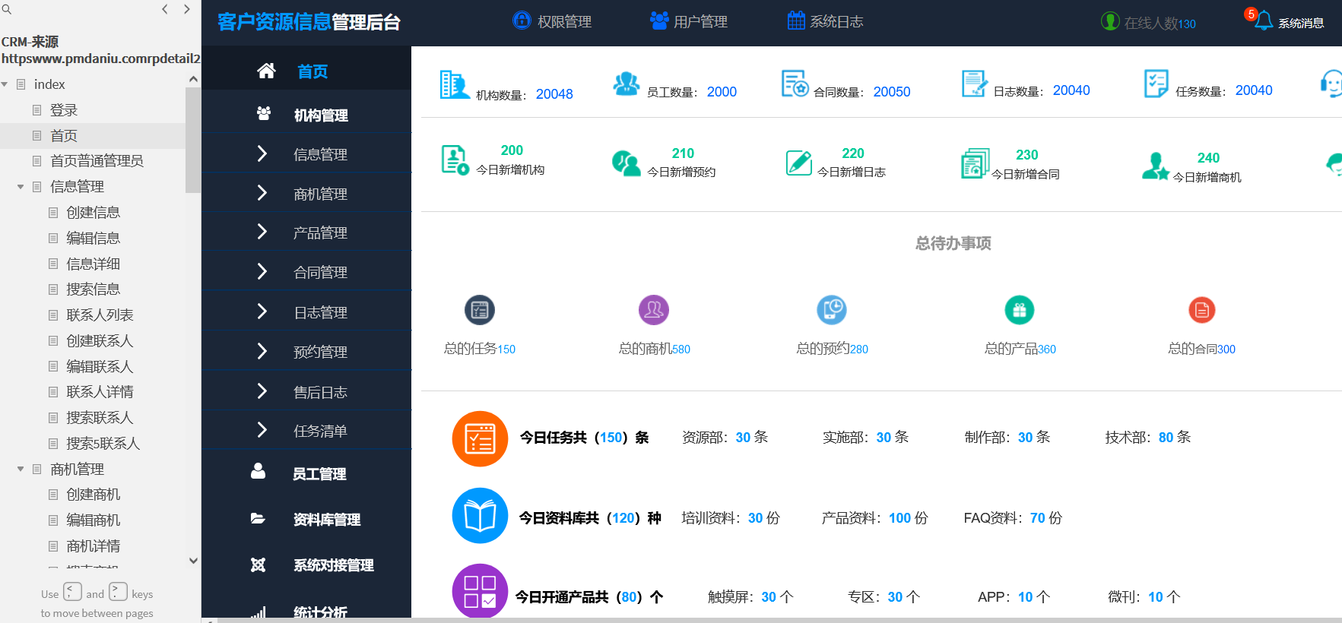Click the 技术部 value 80
Viewport: 1342px width, 623px height.
point(1166,438)
